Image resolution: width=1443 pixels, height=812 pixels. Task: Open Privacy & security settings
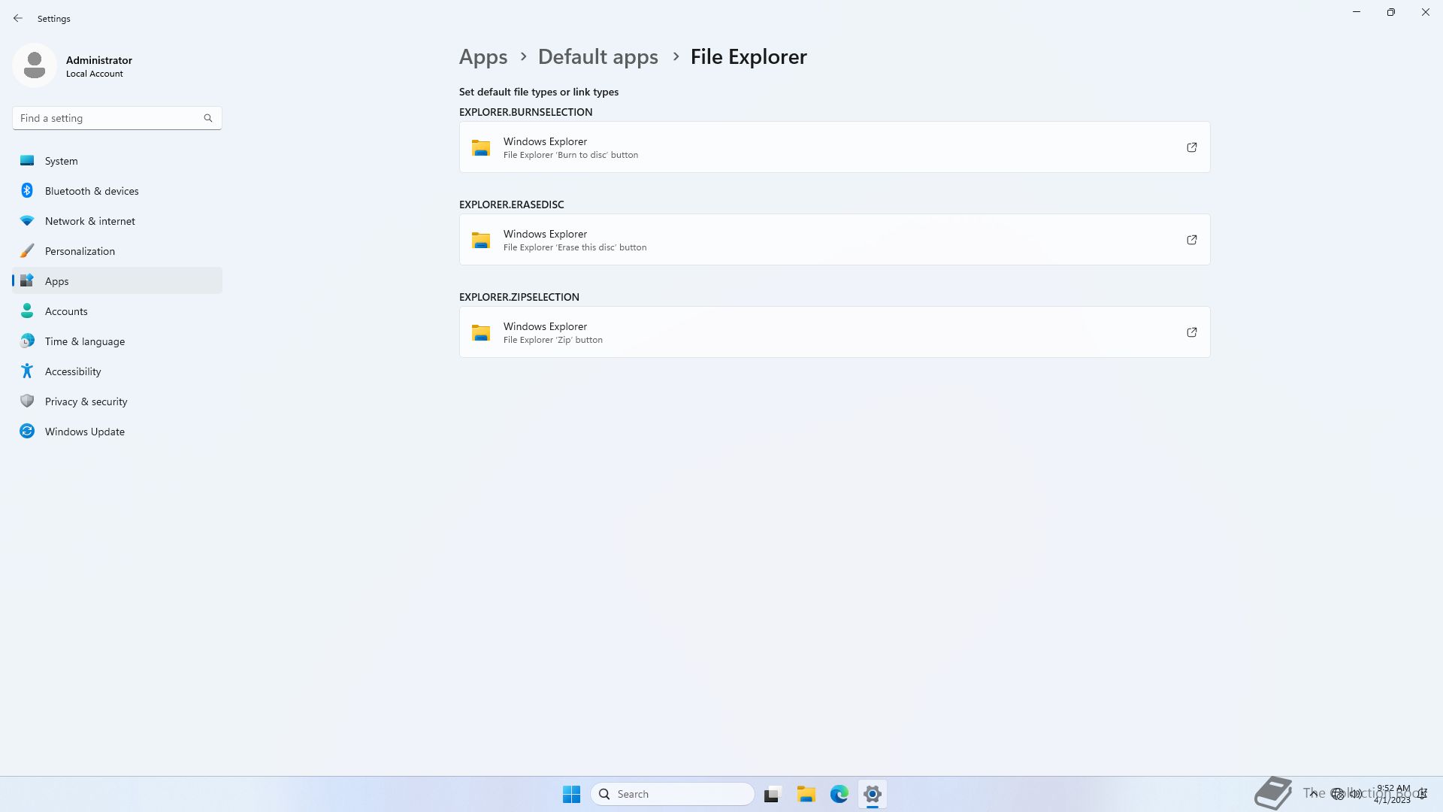coord(117,401)
